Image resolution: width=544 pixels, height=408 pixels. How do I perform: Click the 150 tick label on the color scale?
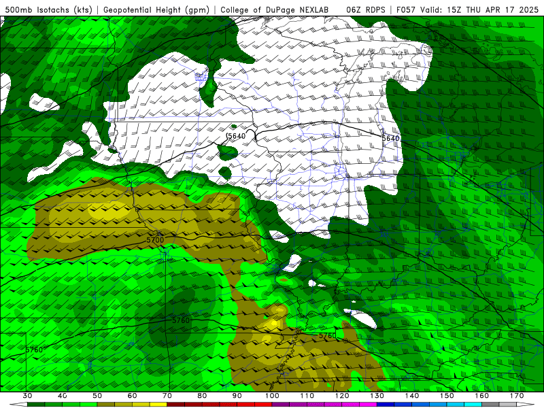click(x=447, y=396)
